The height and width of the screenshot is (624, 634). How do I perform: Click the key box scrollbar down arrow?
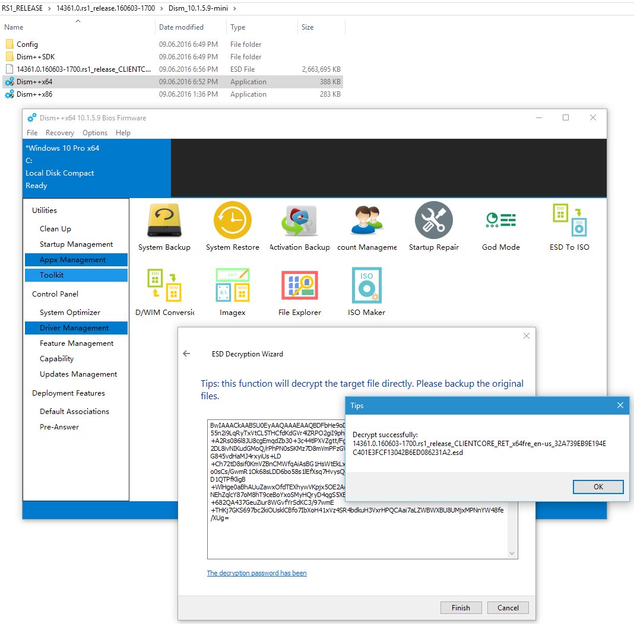click(512, 553)
